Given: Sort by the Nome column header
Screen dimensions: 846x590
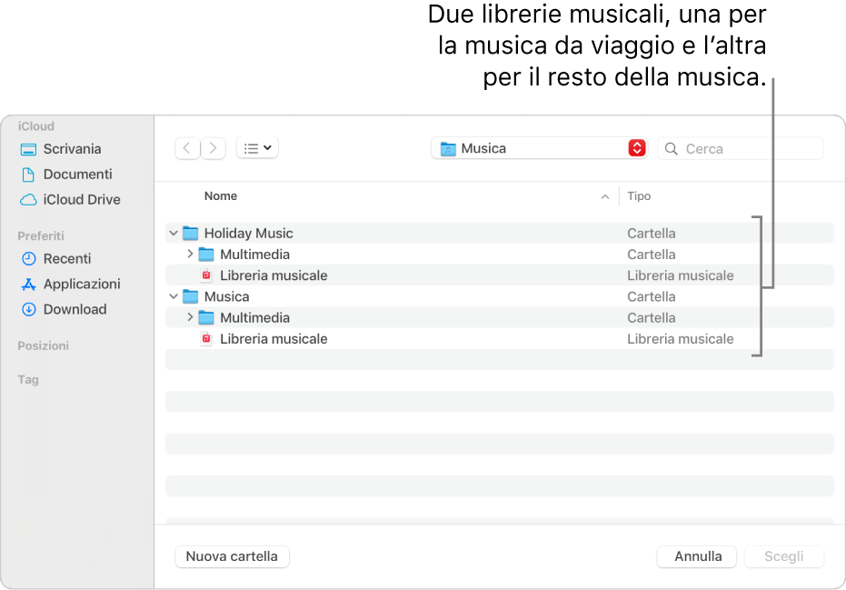Looking at the screenshot, I should click(221, 196).
